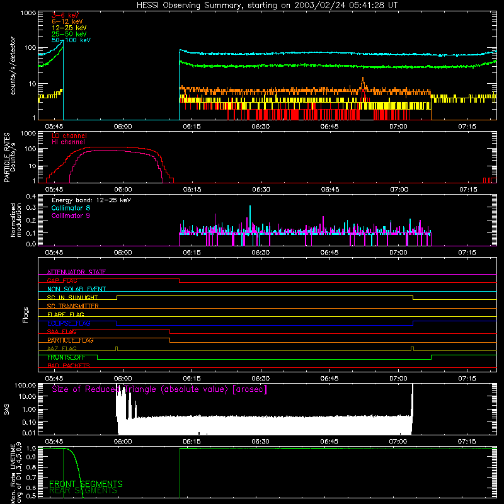Click the 100.00 tick label on SAS axis

[x=25, y=386]
